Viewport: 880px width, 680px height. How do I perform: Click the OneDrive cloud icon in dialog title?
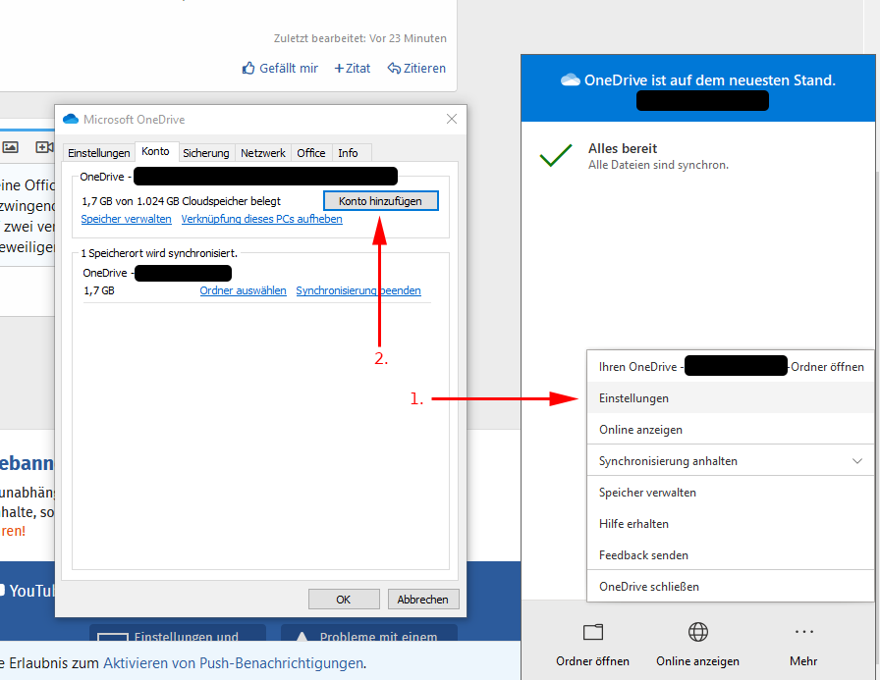coord(71,119)
